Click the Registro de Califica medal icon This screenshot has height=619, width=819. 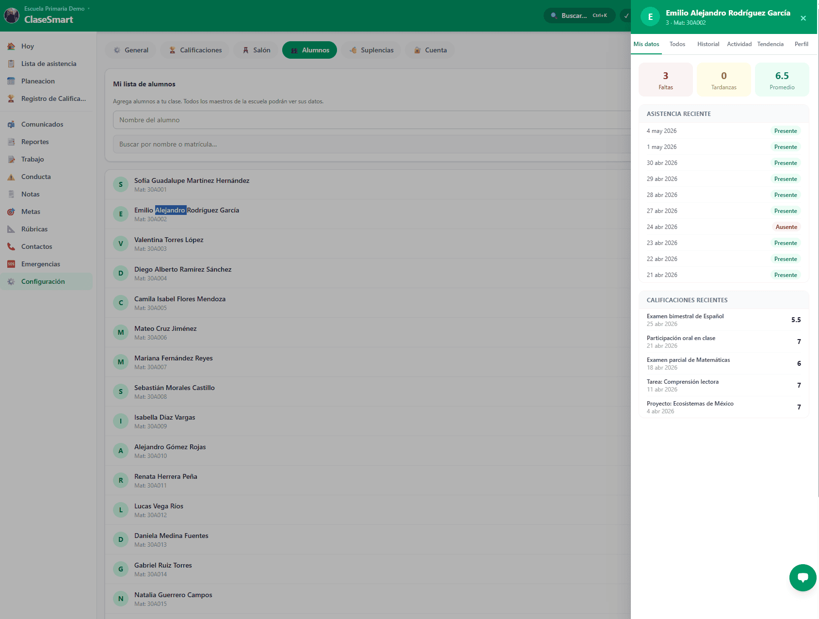coord(11,98)
